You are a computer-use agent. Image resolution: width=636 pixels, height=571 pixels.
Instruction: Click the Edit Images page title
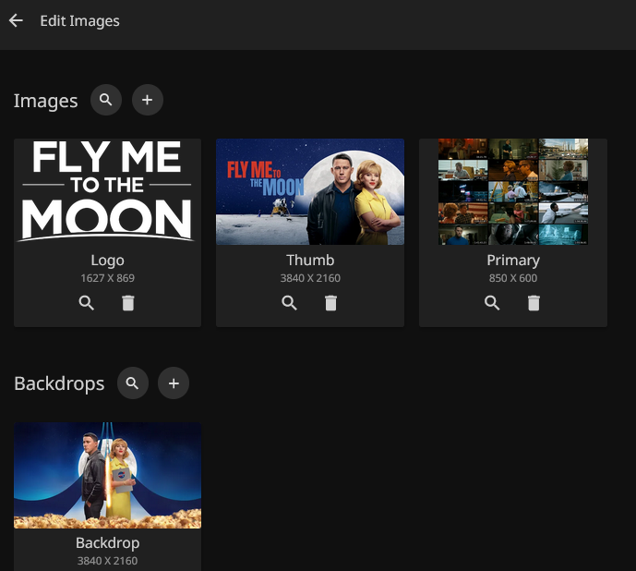tap(79, 20)
